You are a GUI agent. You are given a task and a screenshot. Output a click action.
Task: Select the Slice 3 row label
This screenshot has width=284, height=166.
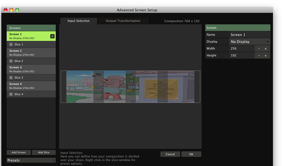[19, 78]
